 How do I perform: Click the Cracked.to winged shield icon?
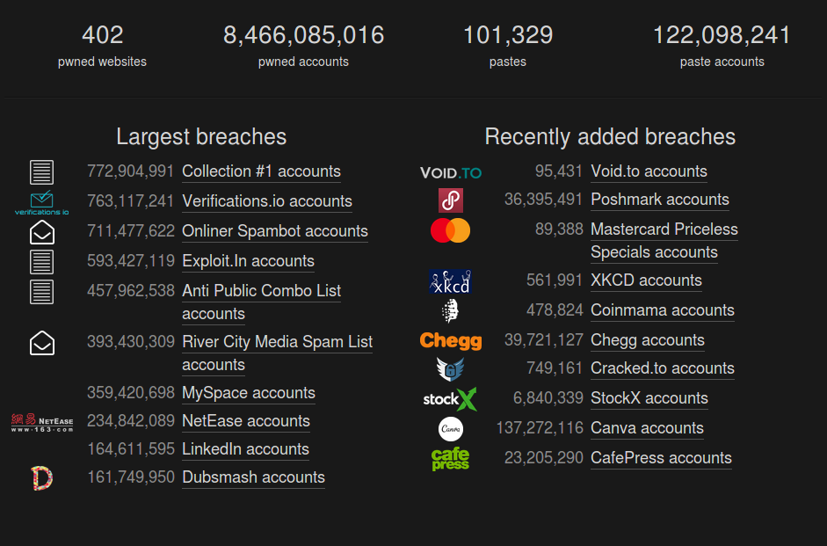[451, 369]
